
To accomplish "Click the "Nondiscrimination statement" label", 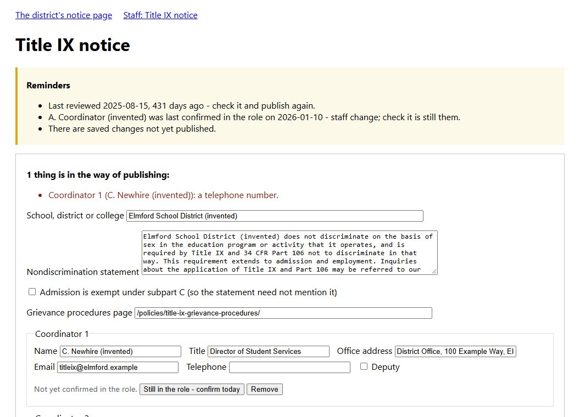I will click(x=83, y=272).
